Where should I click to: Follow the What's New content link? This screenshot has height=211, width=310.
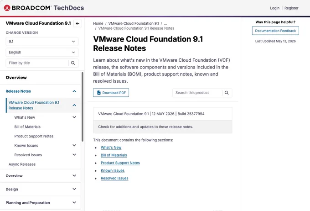coord(111,148)
